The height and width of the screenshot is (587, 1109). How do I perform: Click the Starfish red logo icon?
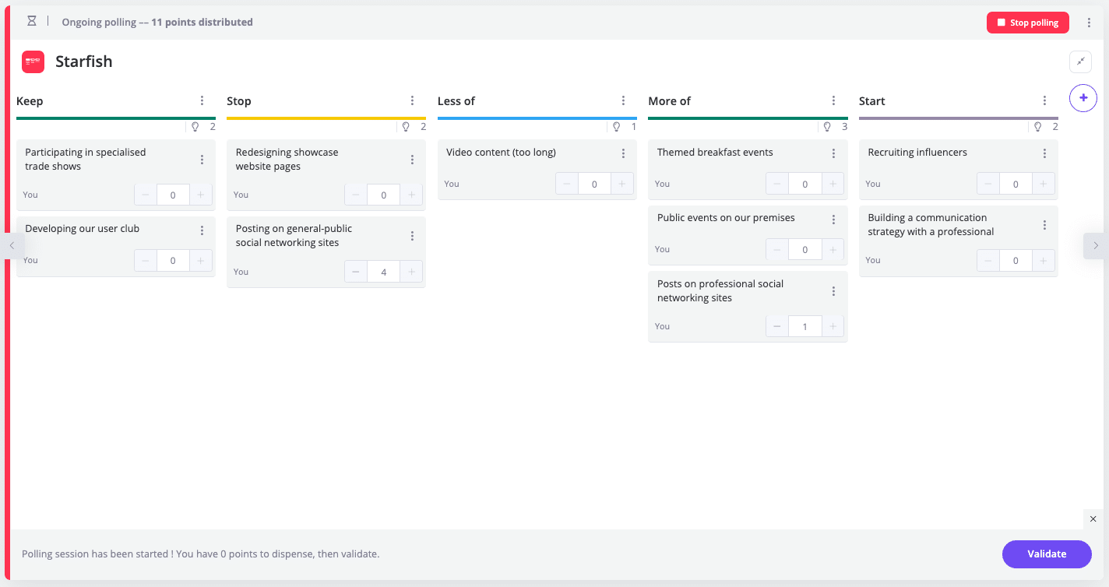click(33, 62)
